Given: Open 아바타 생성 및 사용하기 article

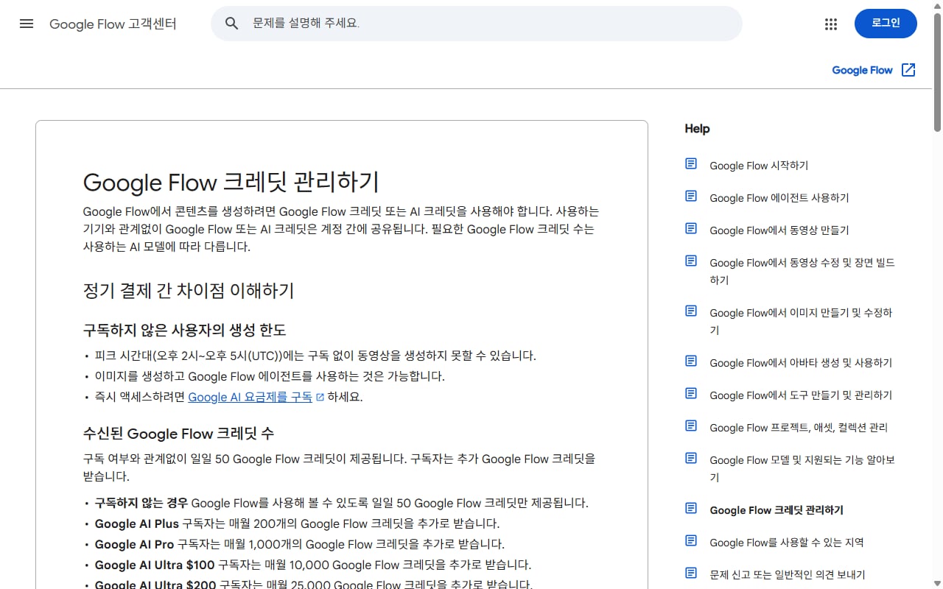Looking at the screenshot, I should point(801,363).
